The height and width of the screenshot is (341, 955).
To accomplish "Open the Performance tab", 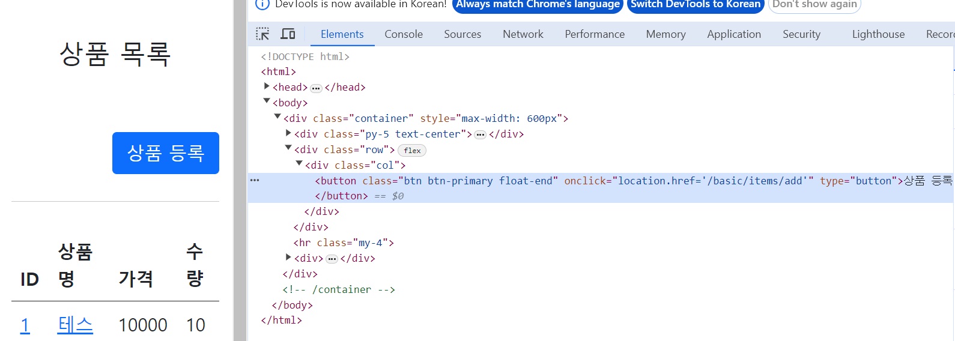I will point(595,34).
